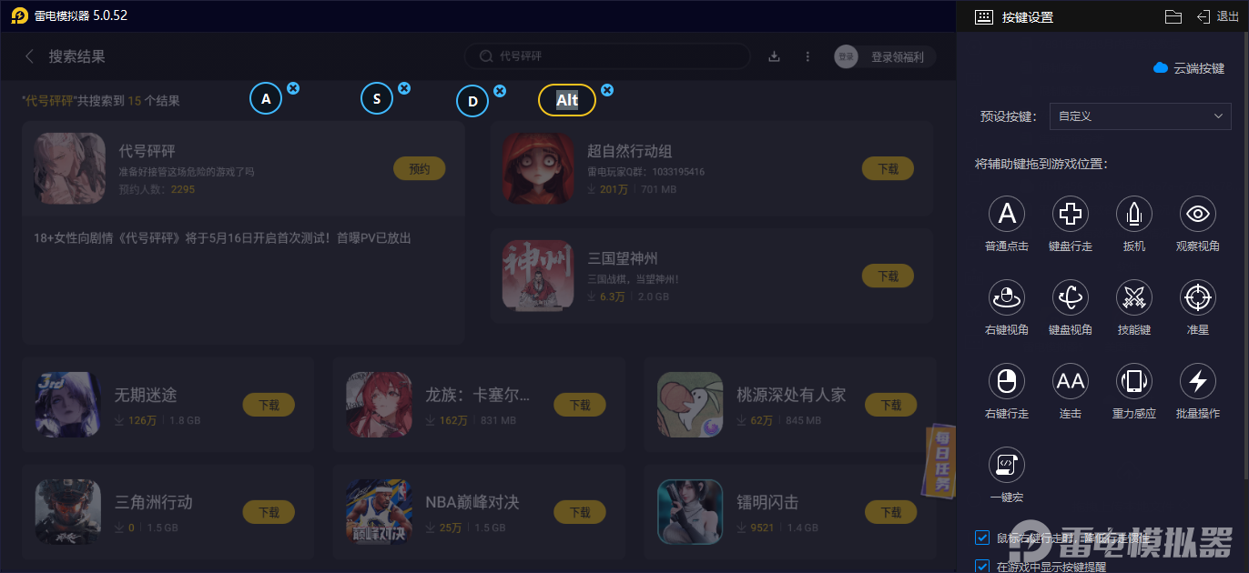Viewport: 1249px width, 573px height.
Task: Expand the 预设按键 自定义 dropdown
Action: [x=1140, y=116]
